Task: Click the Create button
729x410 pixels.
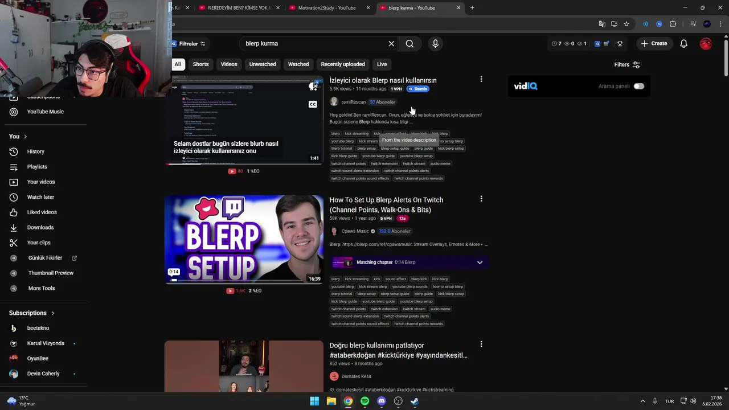Action: (x=654, y=44)
